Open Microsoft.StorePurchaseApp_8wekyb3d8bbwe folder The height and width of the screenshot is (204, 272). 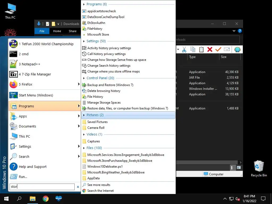(x=128, y=161)
